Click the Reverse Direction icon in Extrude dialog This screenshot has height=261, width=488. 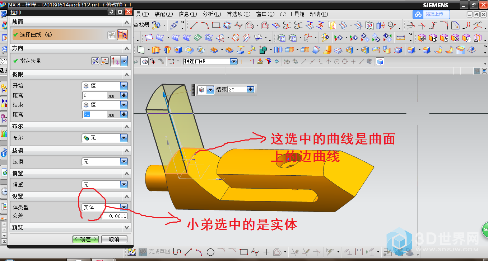tap(95, 61)
